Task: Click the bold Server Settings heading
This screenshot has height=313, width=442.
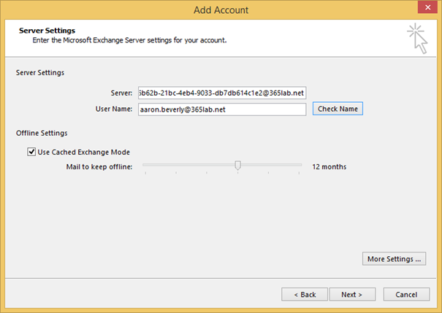Action: point(46,31)
